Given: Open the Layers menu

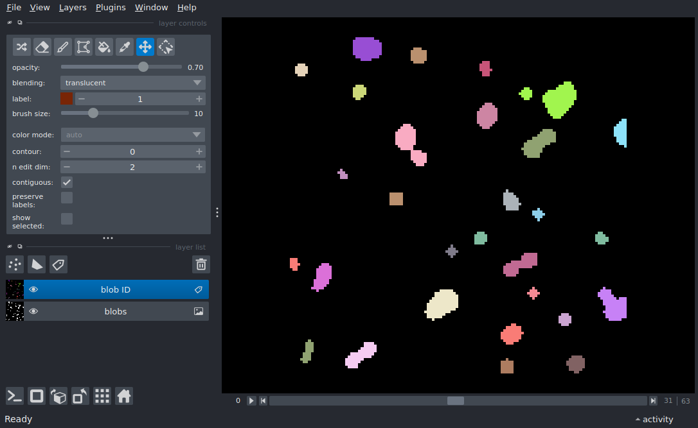Looking at the screenshot, I should click(x=73, y=8).
